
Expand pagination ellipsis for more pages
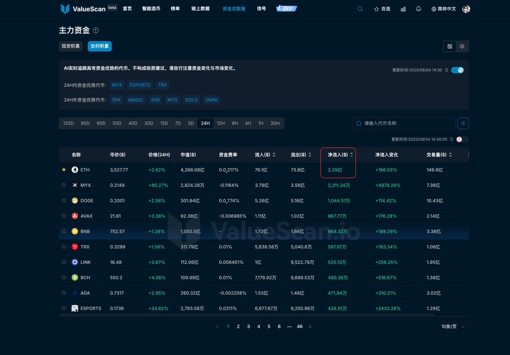[289, 327]
